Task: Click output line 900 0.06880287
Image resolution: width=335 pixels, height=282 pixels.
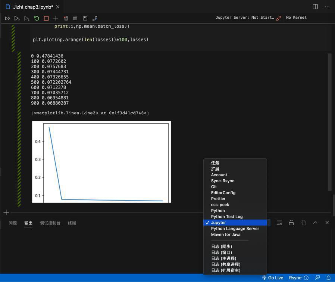Action: click(50, 103)
